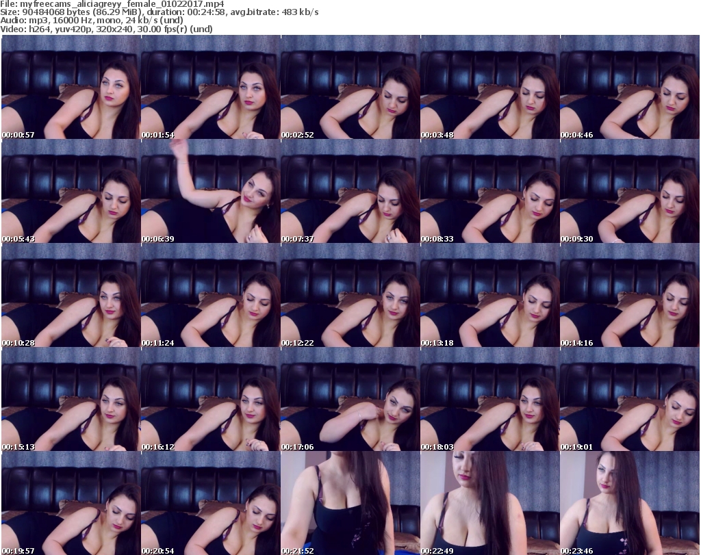701x555 pixels.
Task: Select the thumbnail stamped 00:19:57
Action: 71,503
